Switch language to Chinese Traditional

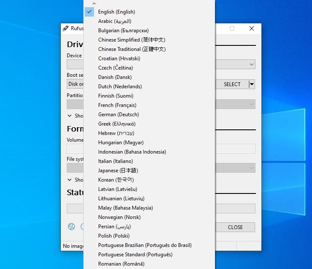click(x=149, y=49)
